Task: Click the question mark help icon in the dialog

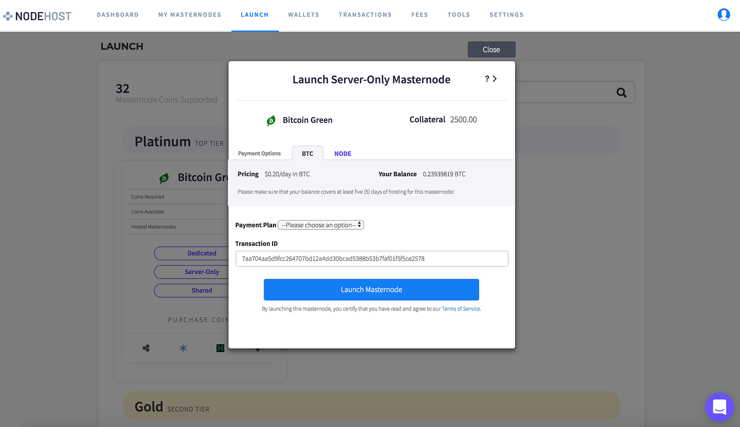Action: tap(487, 79)
